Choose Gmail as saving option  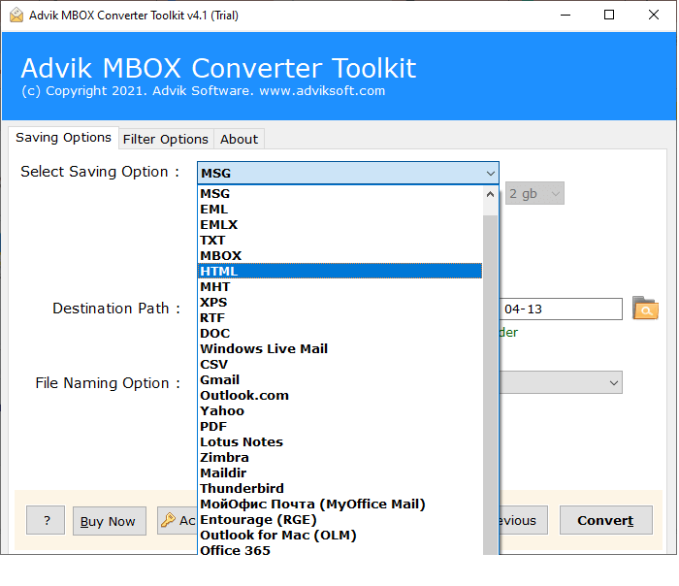point(339,380)
